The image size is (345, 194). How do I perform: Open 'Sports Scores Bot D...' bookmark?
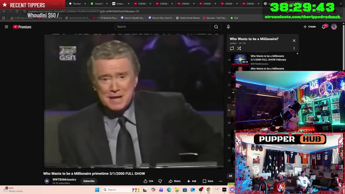(x=77, y=18)
